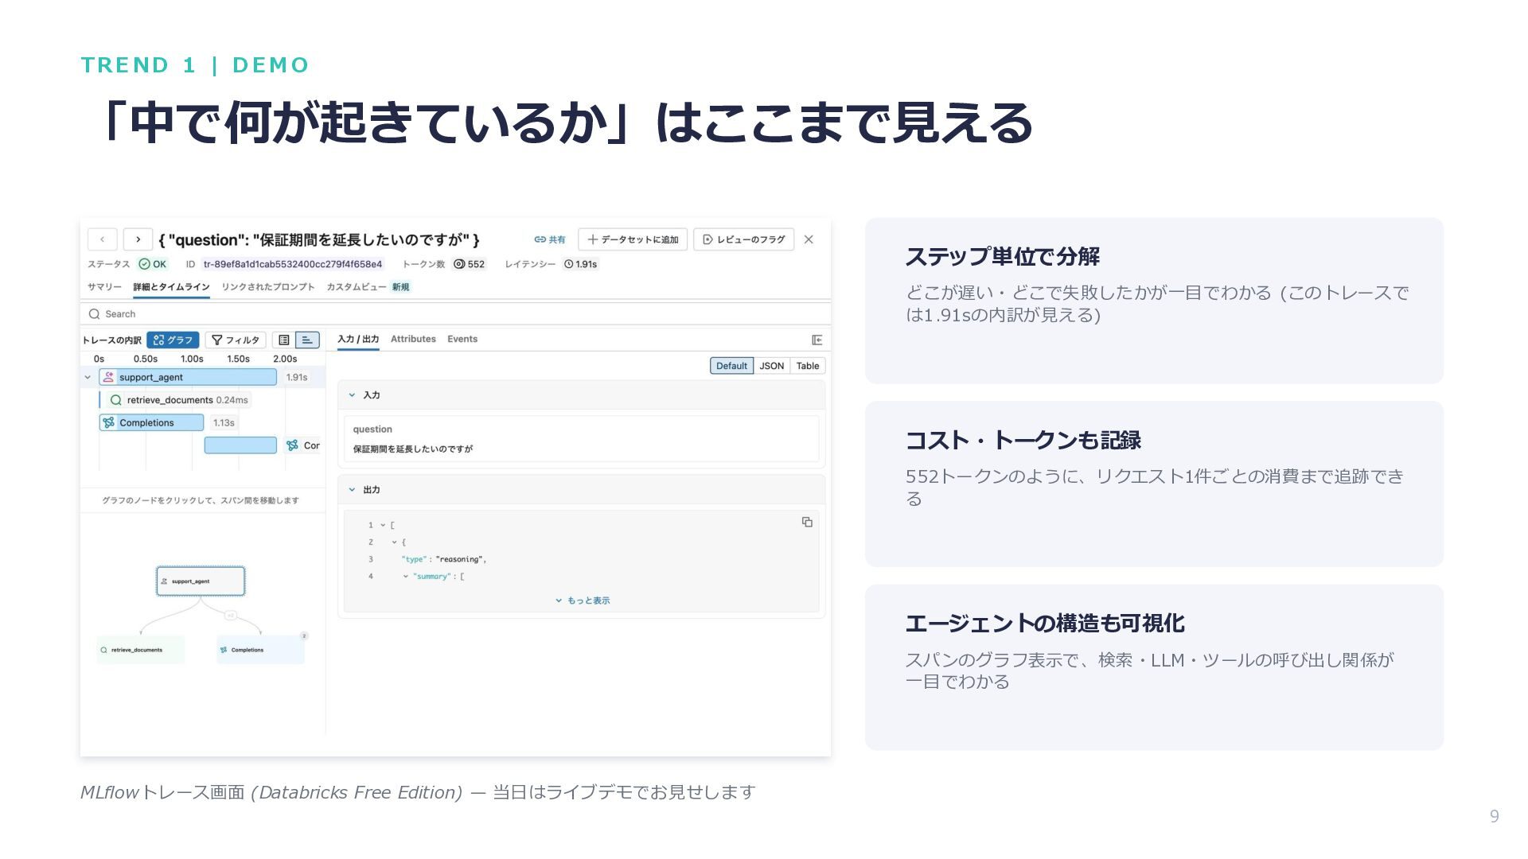
Task: Switch to the サマリー tab
Action: point(104,287)
